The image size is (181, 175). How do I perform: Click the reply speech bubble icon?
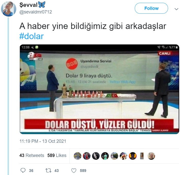click(x=23, y=170)
